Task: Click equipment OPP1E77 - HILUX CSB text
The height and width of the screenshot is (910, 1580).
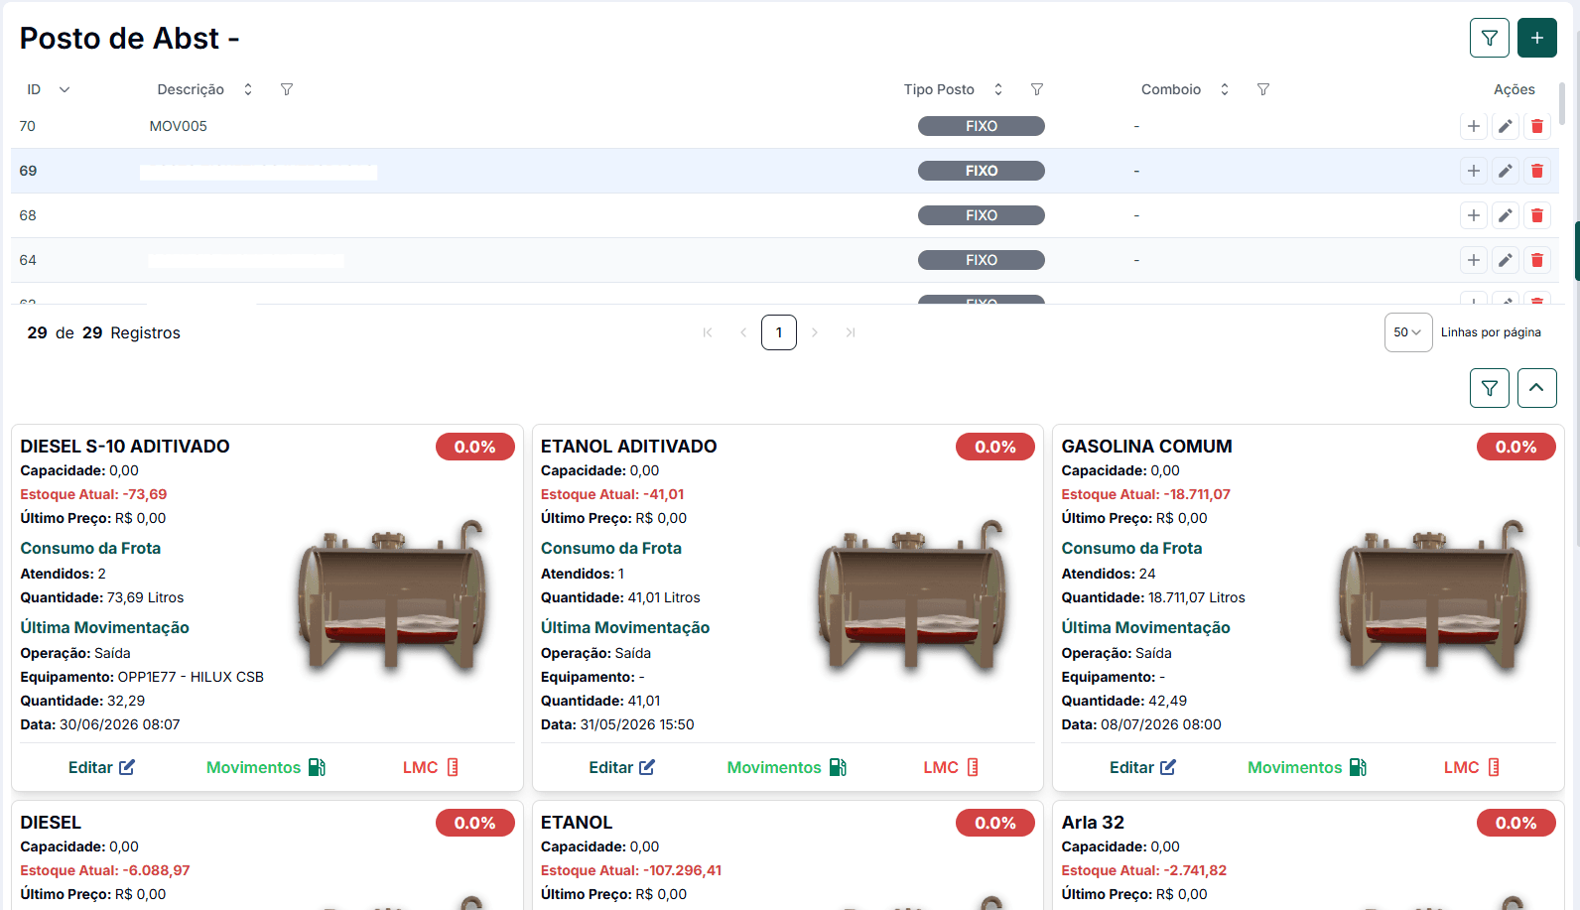Action: tap(191, 677)
